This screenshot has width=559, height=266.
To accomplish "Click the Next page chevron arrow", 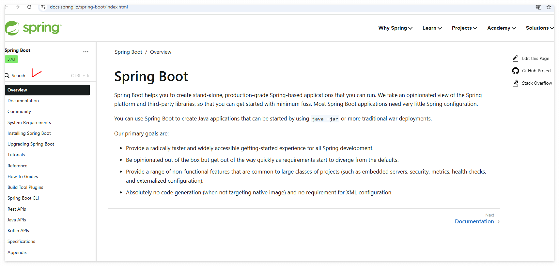I will point(499,222).
